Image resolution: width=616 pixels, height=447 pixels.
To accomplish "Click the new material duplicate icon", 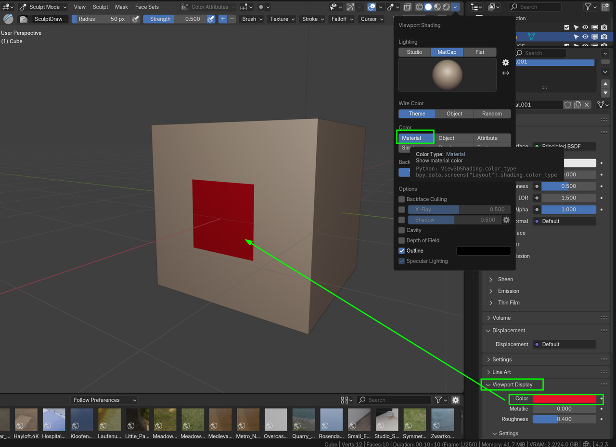I will tap(577, 105).
